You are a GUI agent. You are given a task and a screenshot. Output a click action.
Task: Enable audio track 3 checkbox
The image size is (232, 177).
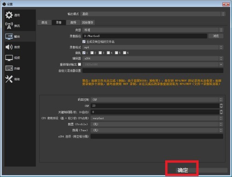(100, 53)
